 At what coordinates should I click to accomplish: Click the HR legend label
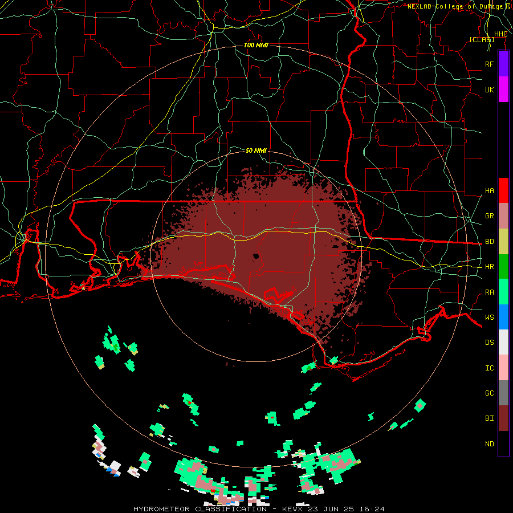(489, 267)
